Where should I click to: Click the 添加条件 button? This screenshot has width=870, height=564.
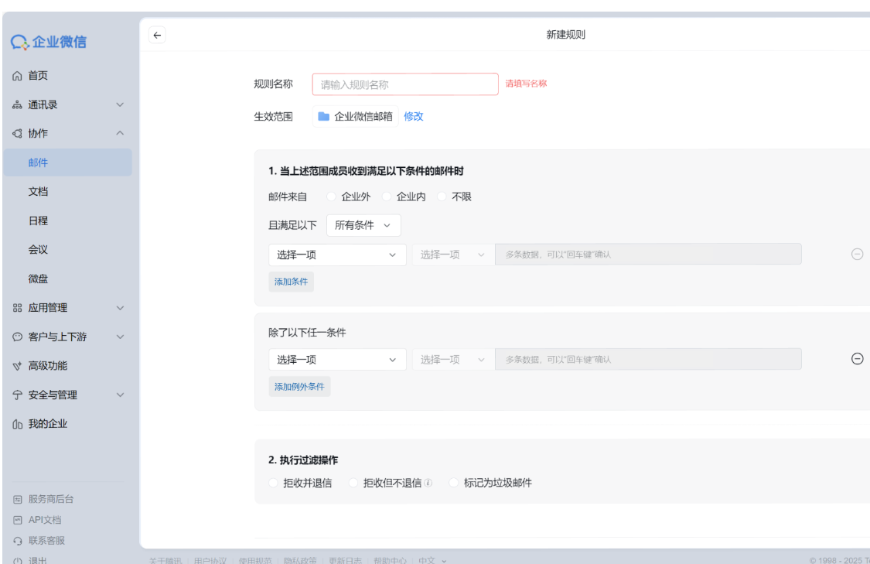[x=292, y=281]
